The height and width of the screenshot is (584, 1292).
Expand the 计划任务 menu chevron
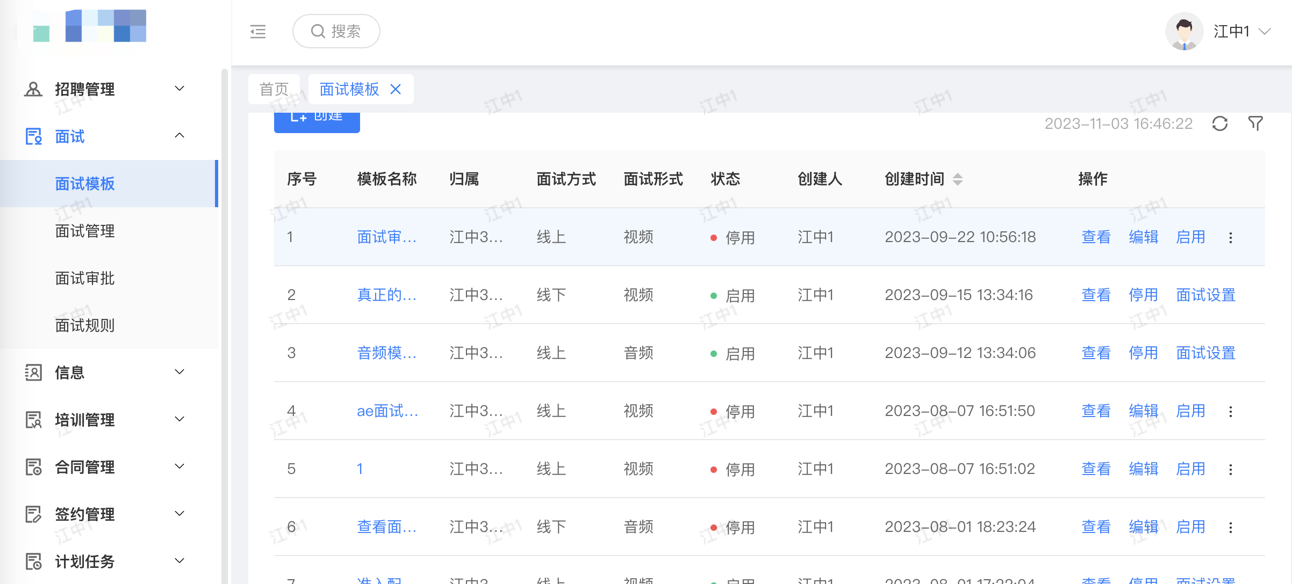coord(180,560)
